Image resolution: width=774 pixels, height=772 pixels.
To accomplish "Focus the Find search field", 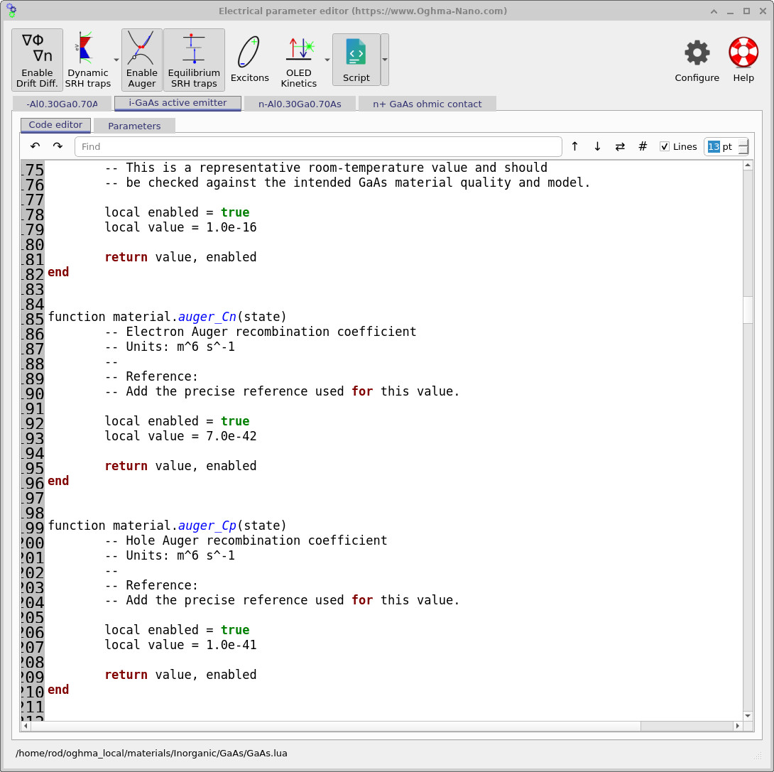I will [x=318, y=146].
